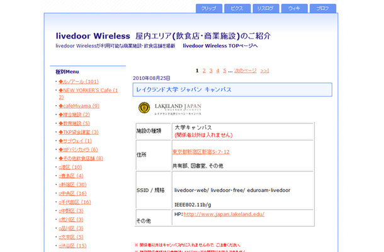
Task: Visit http://www.japan.lakeland.edu/ homepage link
Action: tap(224, 214)
